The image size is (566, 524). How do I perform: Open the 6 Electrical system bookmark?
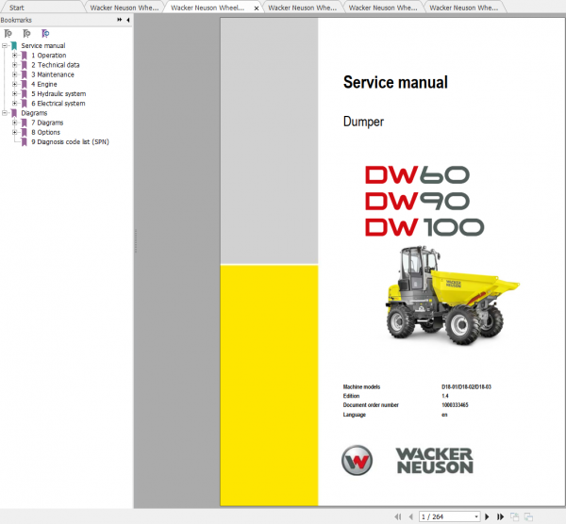point(58,104)
